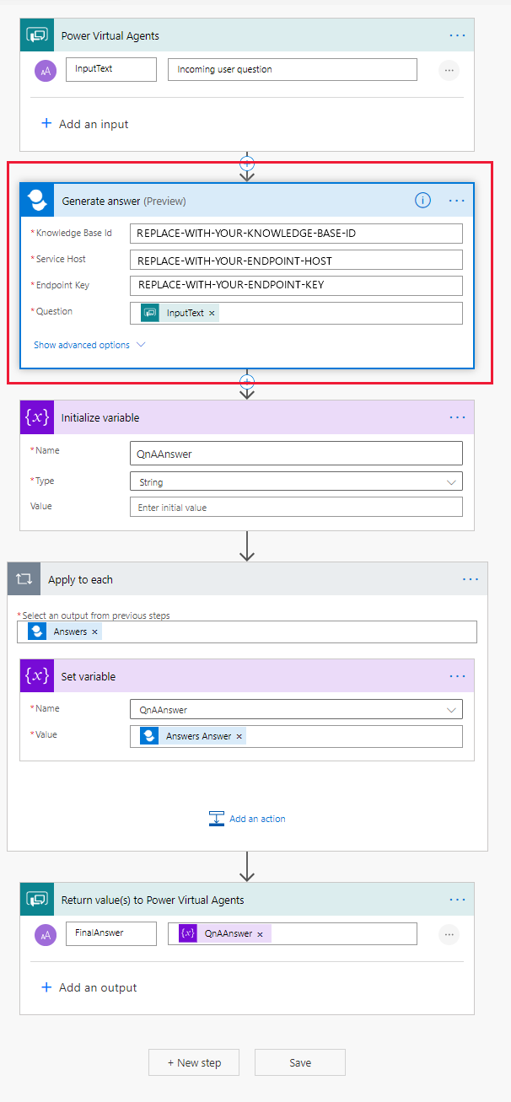Click the 'Apply to each' header title
Image resolution: width=511 pixels, height=1102 pixels.
point(80,579)
